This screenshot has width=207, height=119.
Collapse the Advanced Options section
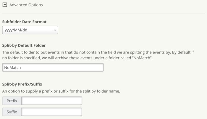point(5,5)
